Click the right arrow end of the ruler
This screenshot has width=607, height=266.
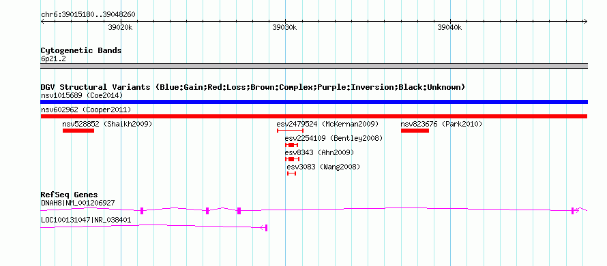point(585,21)
